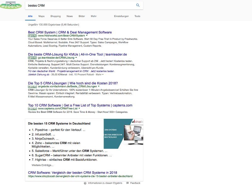Image resolution: width=252 pixels, height=185 pixels.
Task: Expand 'Mehr' dropdown in teamleader price line
Action: [100, 75]
